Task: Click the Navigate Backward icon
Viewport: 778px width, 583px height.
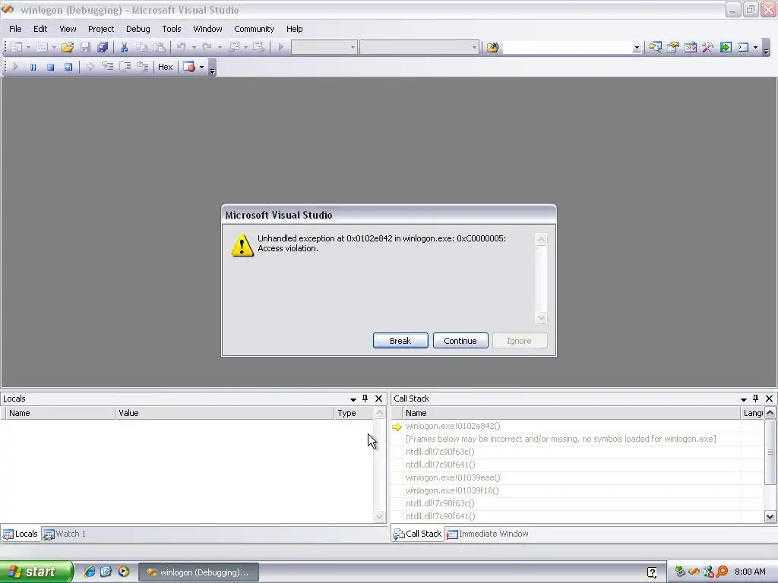Action: (x=234, y=47)
